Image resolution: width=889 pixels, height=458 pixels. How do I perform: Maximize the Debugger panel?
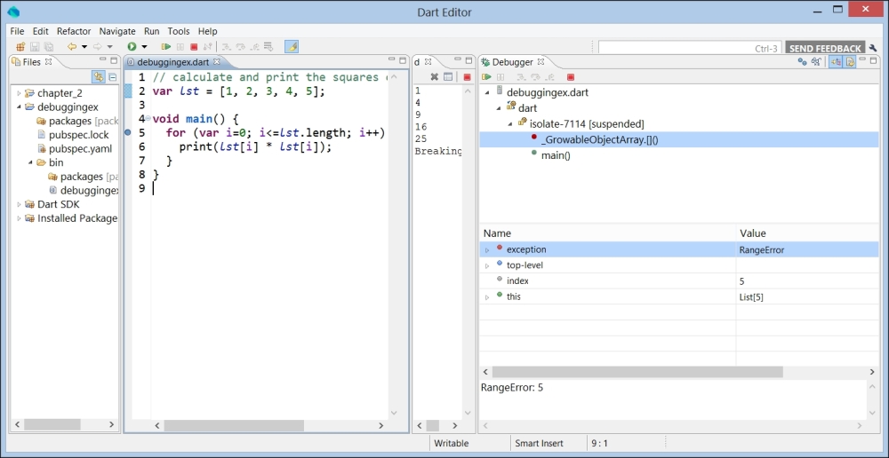[x=874, y=60]
